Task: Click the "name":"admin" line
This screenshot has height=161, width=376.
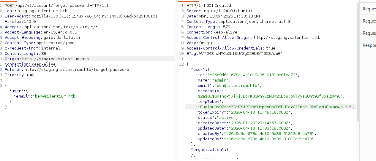Action: 213,80
